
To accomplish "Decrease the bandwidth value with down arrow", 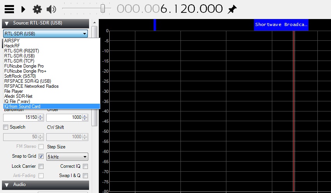I will click(x=40, y=119).
